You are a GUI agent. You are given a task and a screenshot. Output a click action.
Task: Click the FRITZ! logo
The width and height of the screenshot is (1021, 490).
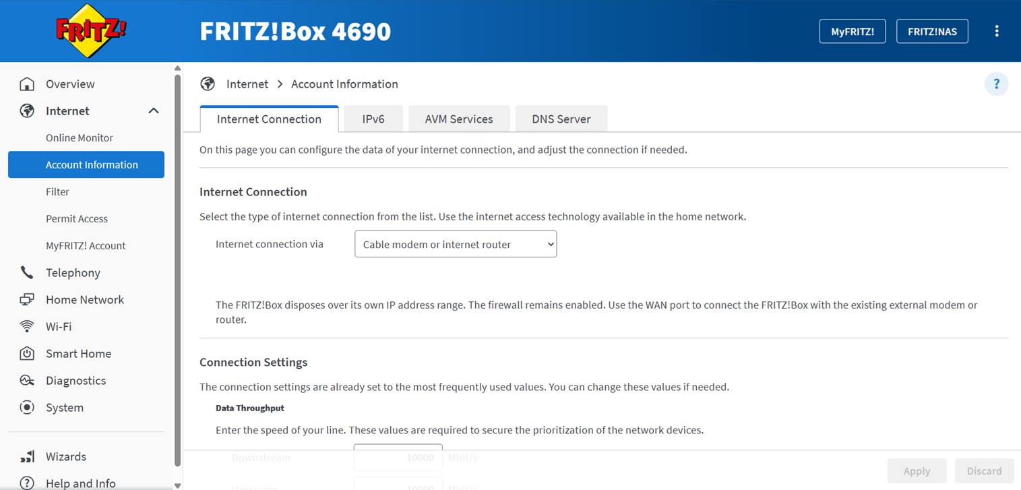tap(91, 31)
